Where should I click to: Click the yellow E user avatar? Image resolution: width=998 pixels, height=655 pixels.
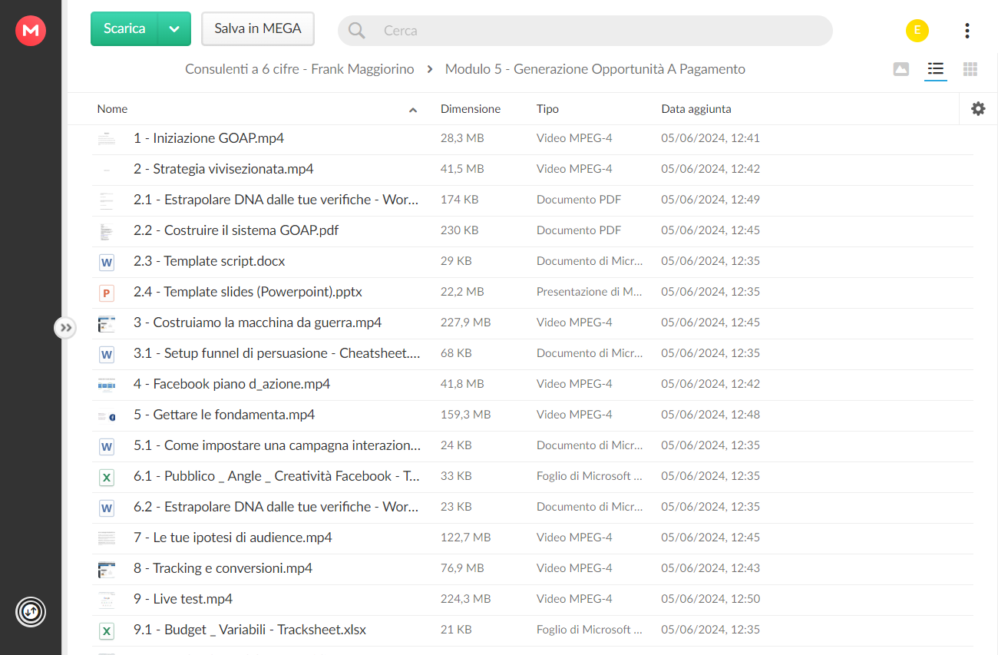pyautogui.click(x=917, y=31)
